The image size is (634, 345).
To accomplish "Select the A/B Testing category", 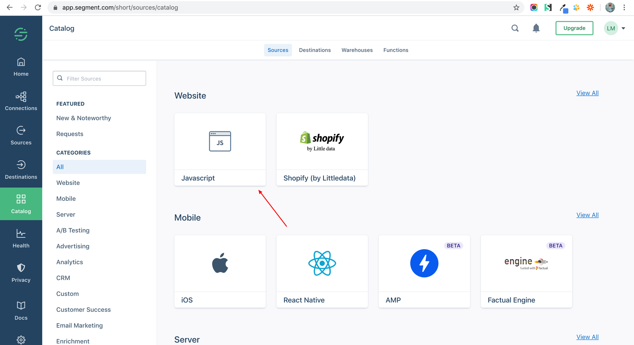I will coord(73,230).
